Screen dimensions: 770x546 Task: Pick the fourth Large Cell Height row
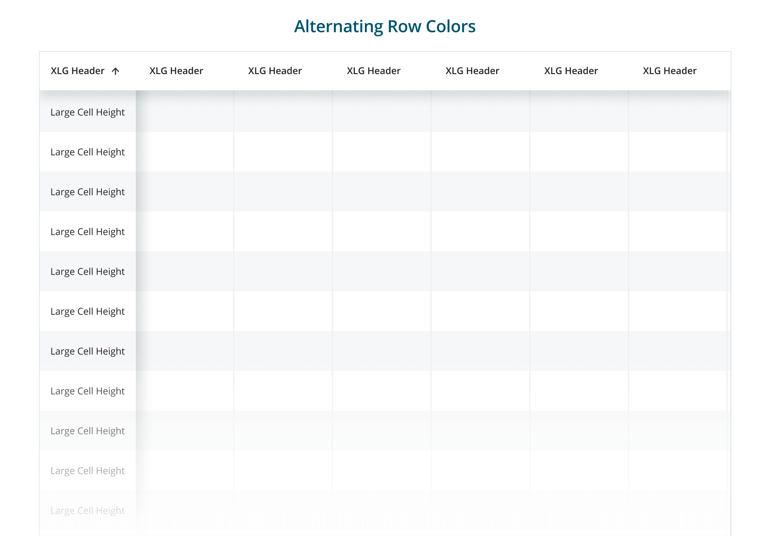[x=88, y=232]
